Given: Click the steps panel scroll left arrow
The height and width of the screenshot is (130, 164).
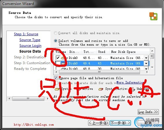Looking at the screenshot, I should (x=9, y=99).
